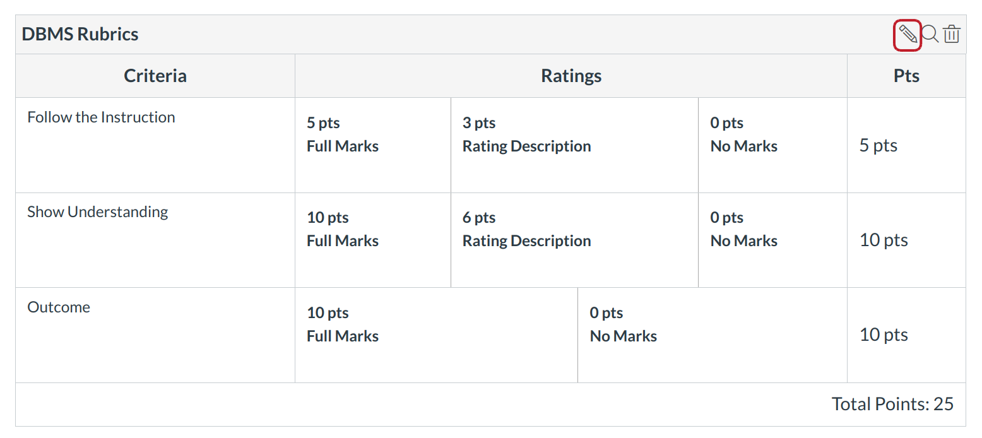Screen dimensions: 982x438
Task: Pick No Marks for Show Understanding
Action: click(x=743, y=229)
